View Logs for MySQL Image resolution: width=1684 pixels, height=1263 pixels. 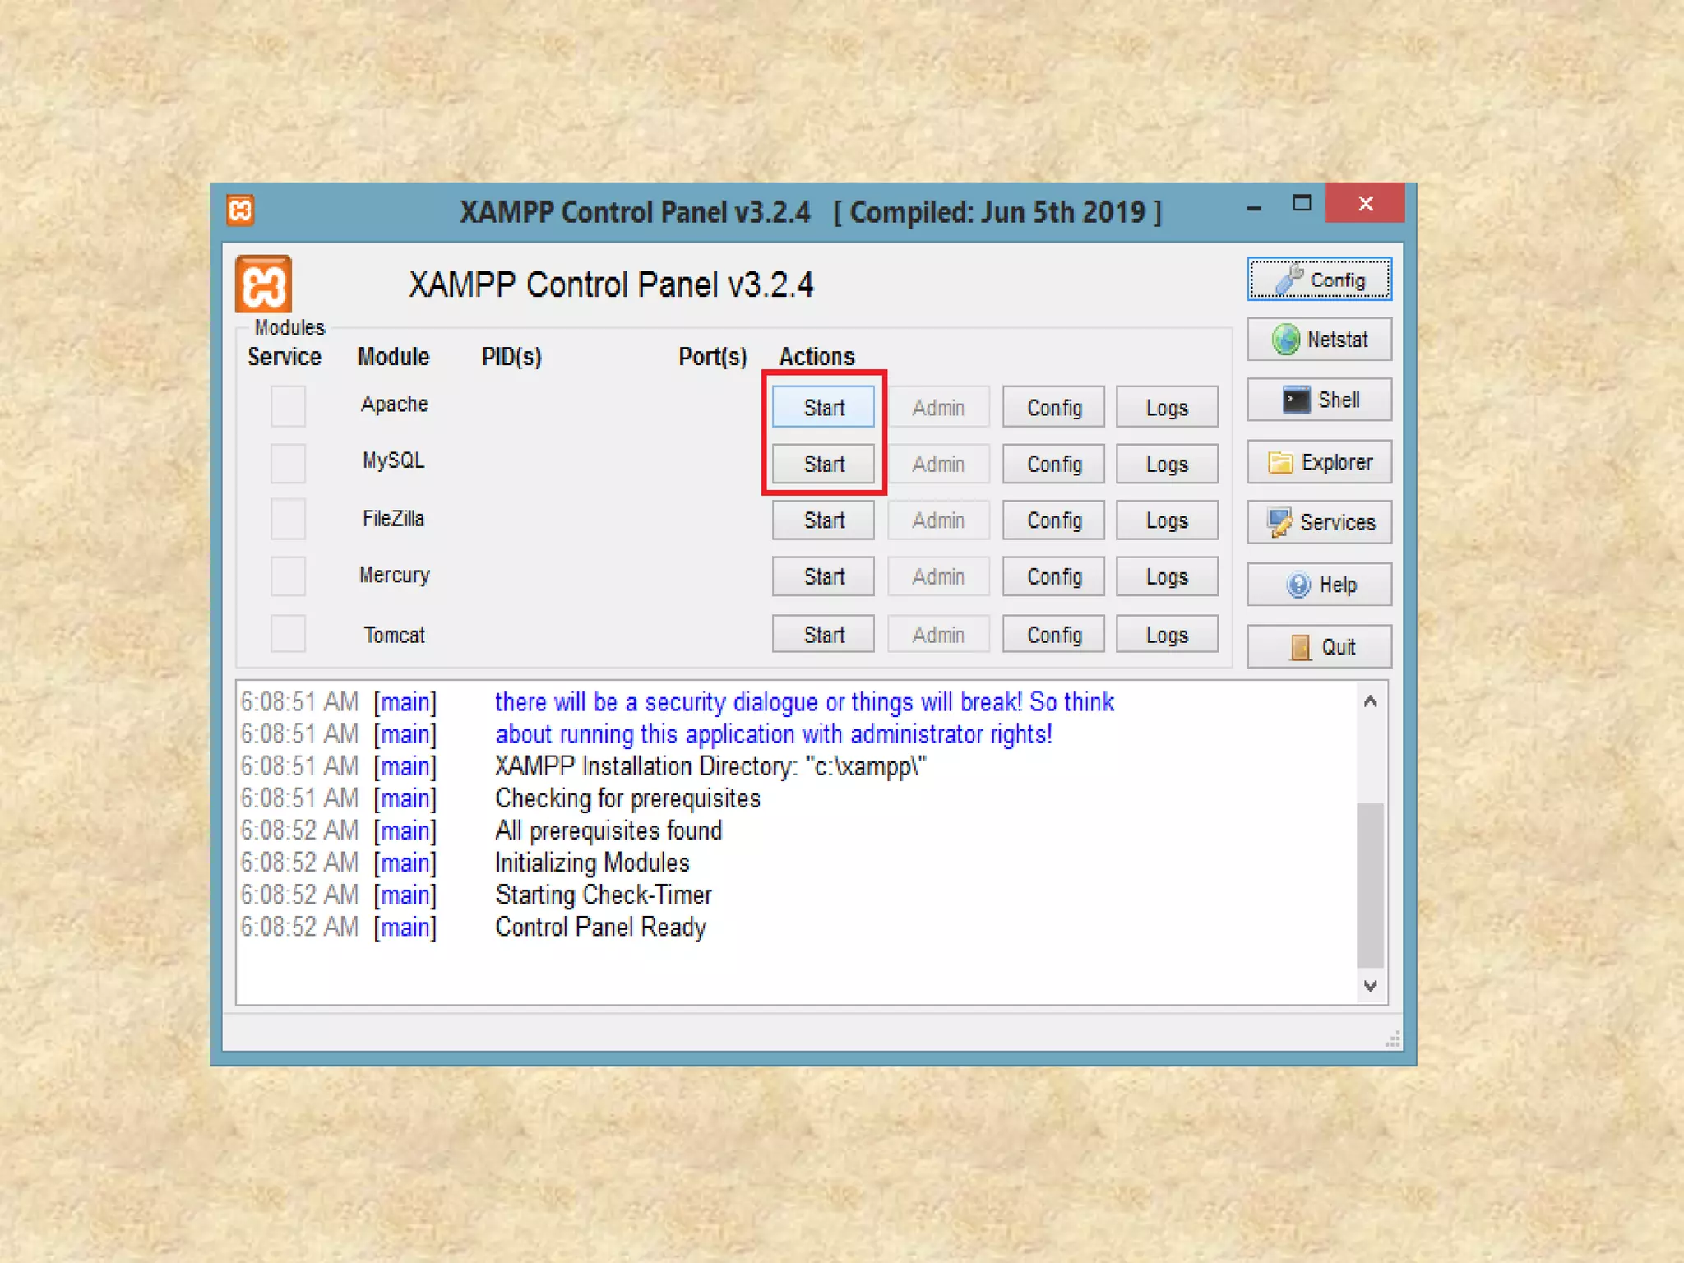1167,464
